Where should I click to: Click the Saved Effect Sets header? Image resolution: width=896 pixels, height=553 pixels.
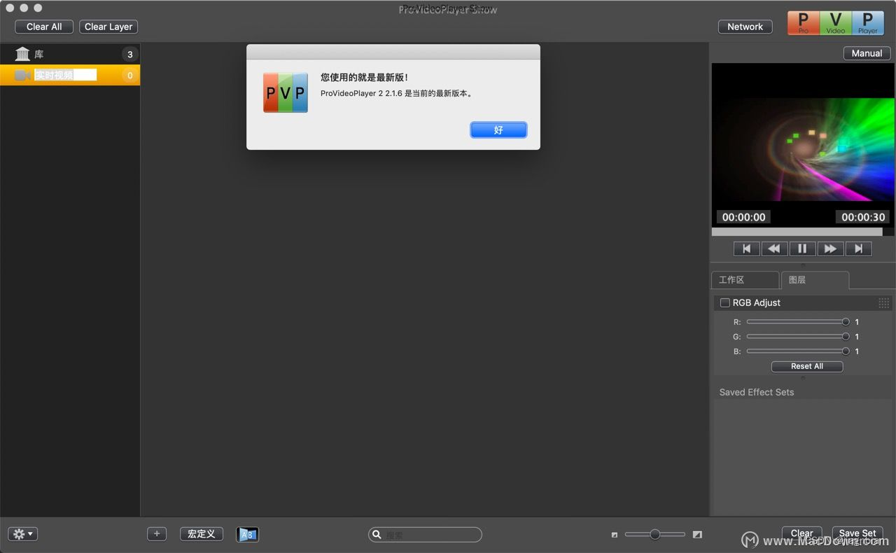pyautogui.click(x=757, y=392)
